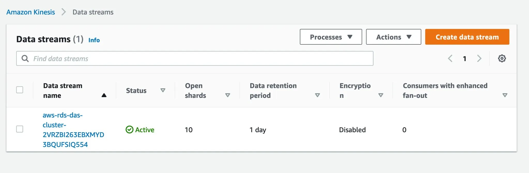
Task: Go to next page arrow
Action: click(479, 58)
